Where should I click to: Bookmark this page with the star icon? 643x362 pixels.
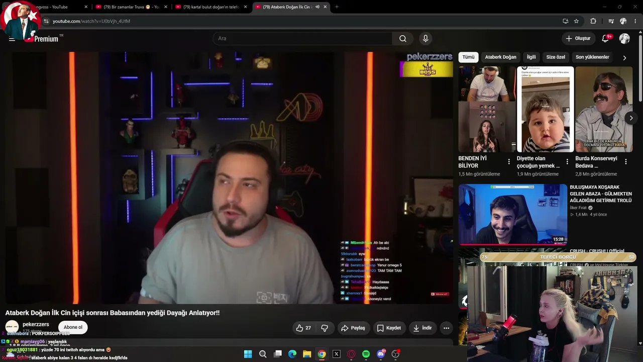click(576, 21)
